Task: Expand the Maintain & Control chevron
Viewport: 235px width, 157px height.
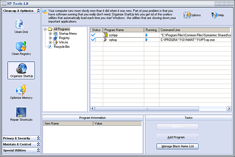Action: [x=38, y=144]
